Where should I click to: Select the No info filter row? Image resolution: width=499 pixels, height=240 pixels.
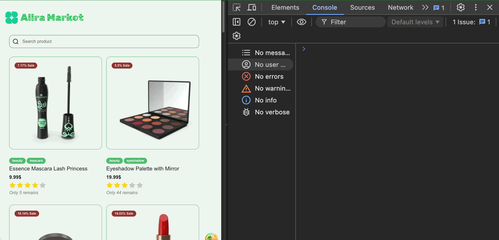point(261,100)
